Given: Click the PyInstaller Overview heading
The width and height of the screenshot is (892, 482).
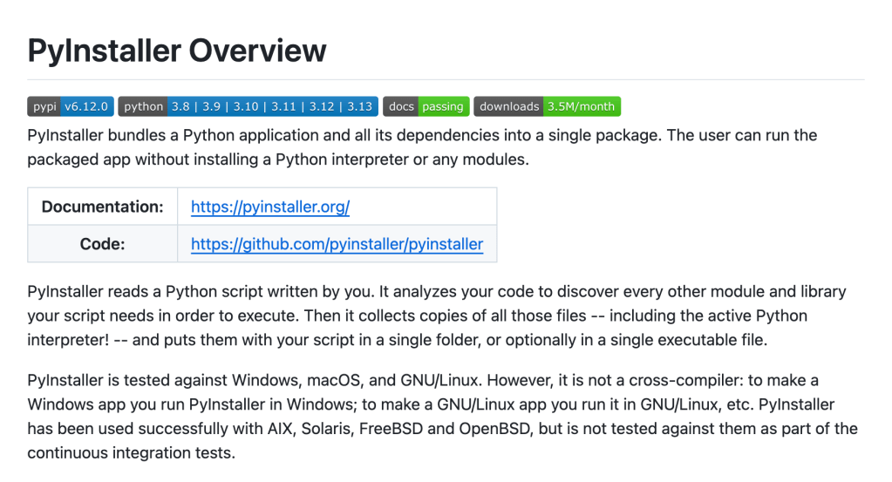Looking at the screenshot, I should (x=177, y=51).
